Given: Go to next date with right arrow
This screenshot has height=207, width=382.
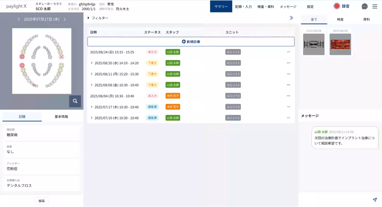Looking at the screenshot, I should 65,19.
